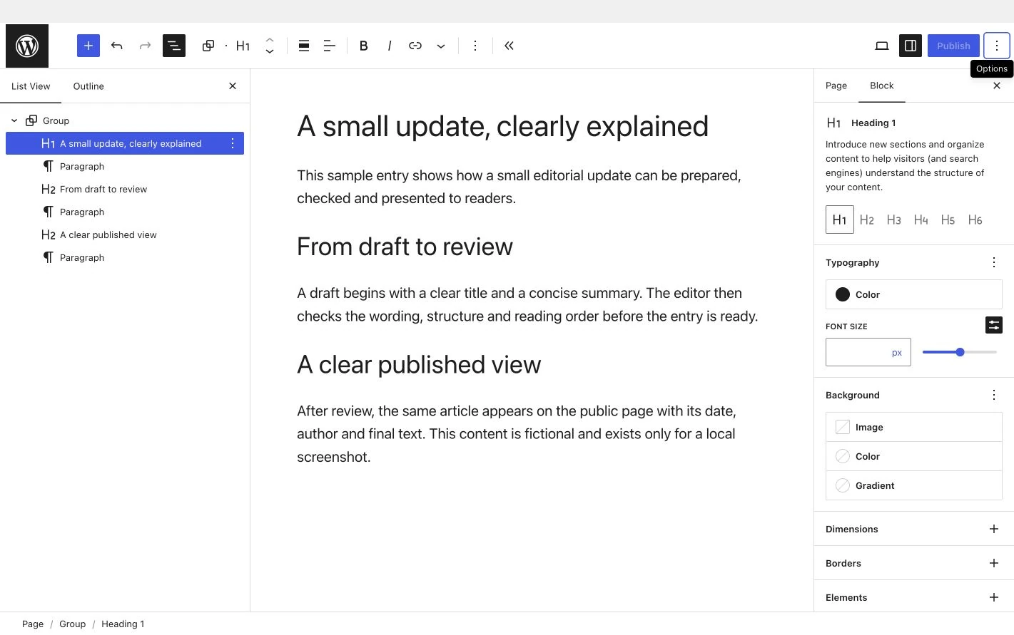The width and height of the screenshot is (1014, 635).
Task: Click the WordPress logo icon
Action: coord(27,46)
